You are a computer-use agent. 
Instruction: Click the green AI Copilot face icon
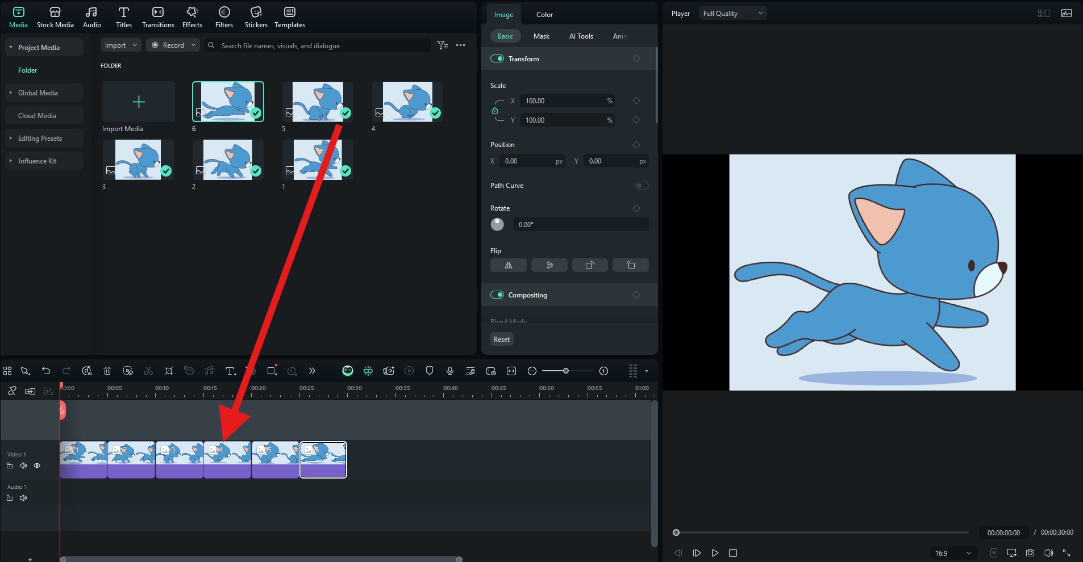(x=348, y=371)
